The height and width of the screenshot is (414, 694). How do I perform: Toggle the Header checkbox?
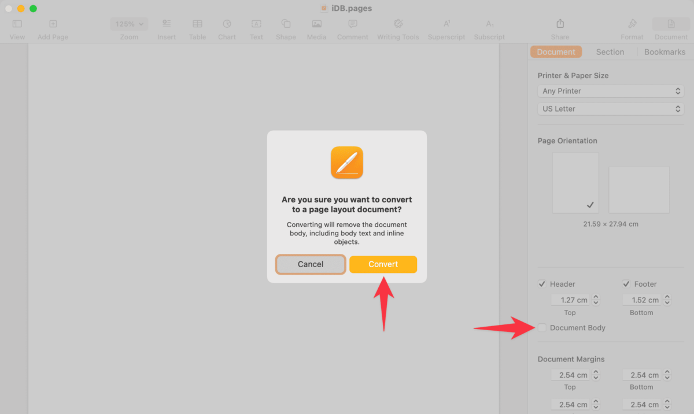point(542,284)
